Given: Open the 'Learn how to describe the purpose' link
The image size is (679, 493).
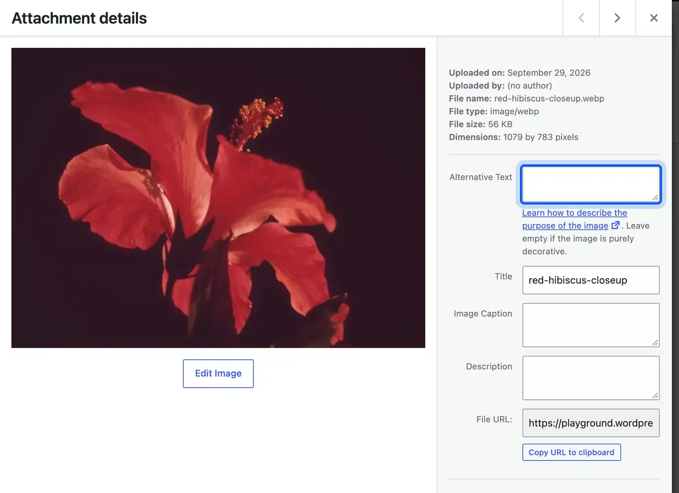Looking at the screenshot, I should (x=574, y=219).
